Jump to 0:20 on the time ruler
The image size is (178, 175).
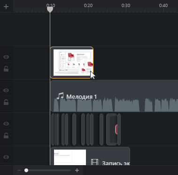click(x=88, y=6)
